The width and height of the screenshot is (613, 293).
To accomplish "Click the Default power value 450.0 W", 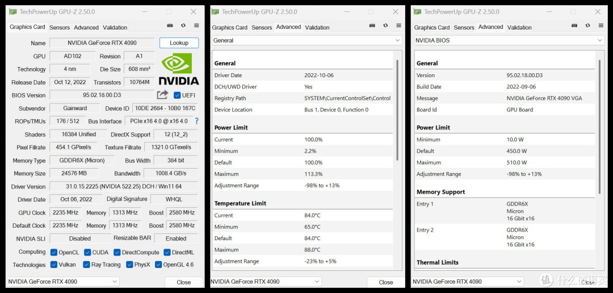I will tap(517, 151).
